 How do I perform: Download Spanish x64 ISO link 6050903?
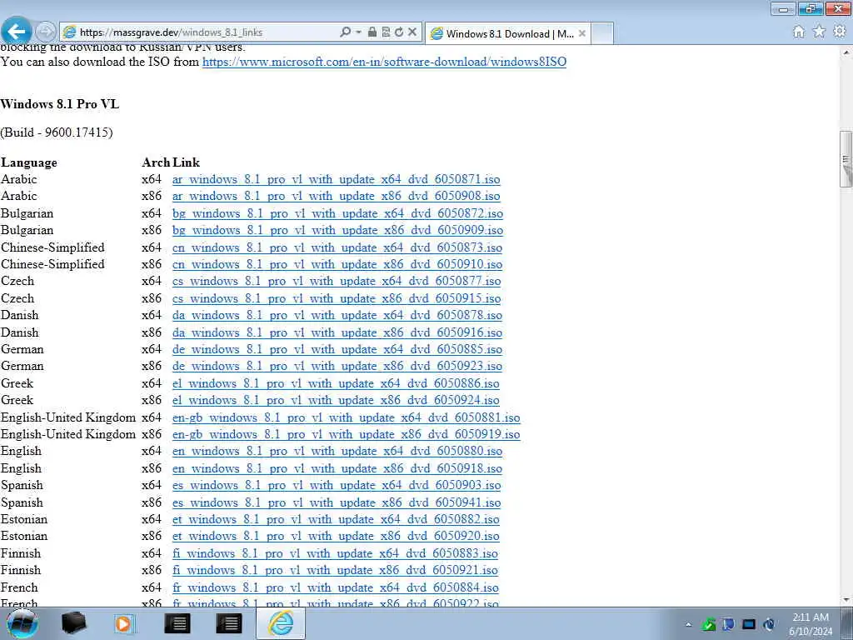(337, 486)
